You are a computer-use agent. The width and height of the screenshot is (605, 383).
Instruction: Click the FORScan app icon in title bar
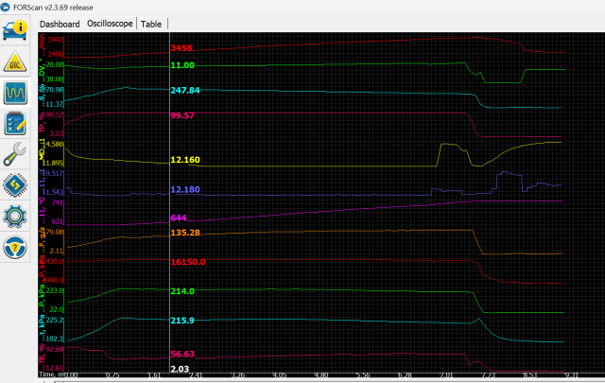pyautogui.click(x=8, y=7)
